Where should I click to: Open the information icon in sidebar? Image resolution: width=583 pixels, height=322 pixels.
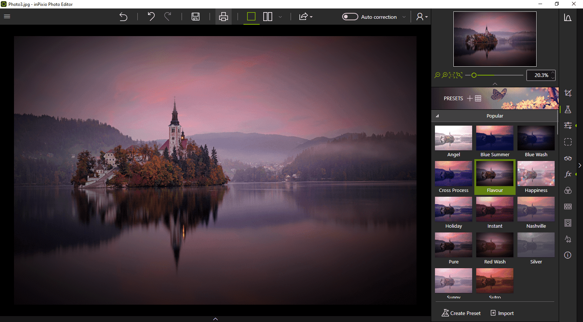[568, 255]
